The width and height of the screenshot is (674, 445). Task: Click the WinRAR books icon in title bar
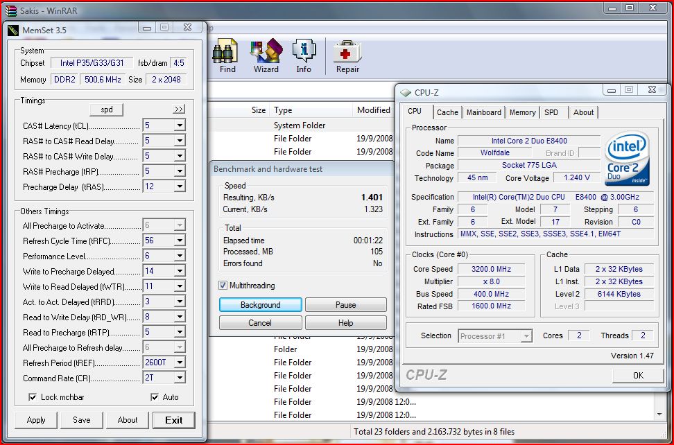click(x=10, y=10)
